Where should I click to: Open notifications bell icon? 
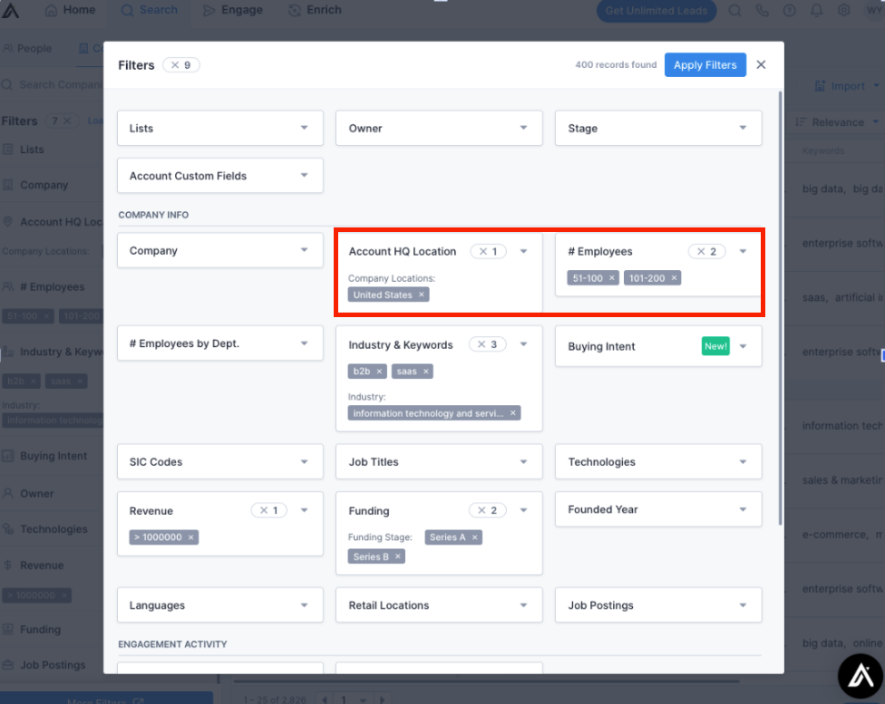[x=817, y=11]
